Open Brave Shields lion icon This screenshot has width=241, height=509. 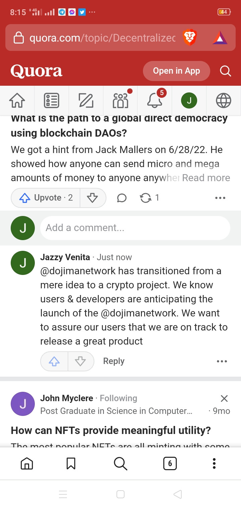[190, 38]
